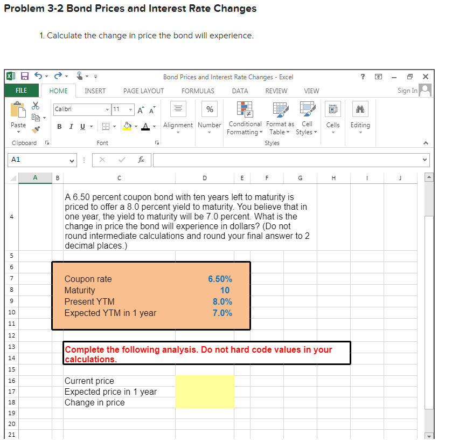Click the formula bar Enter checkmark icon
The width and height of the screenshot is (452, 440).
click(x=122, y=160)
